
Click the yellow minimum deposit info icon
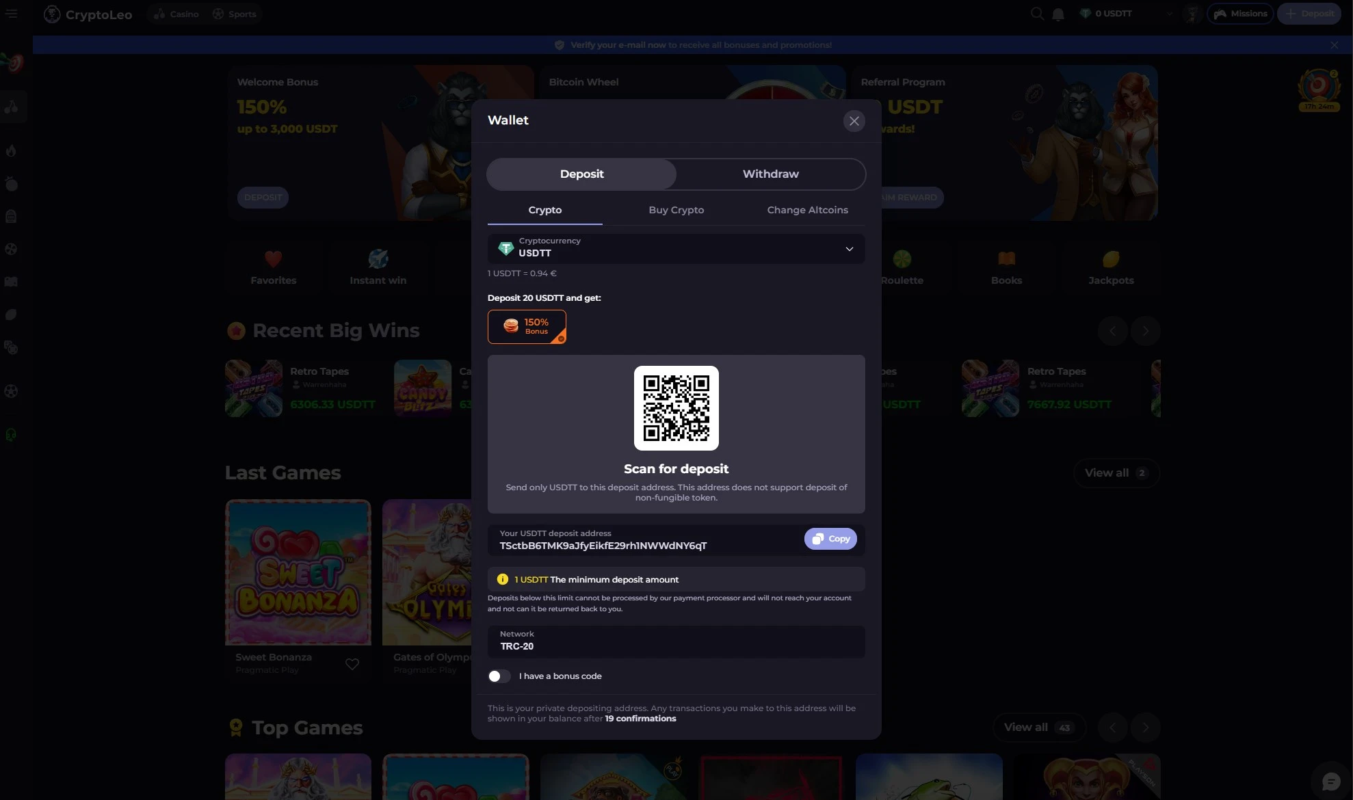point(502,579)
